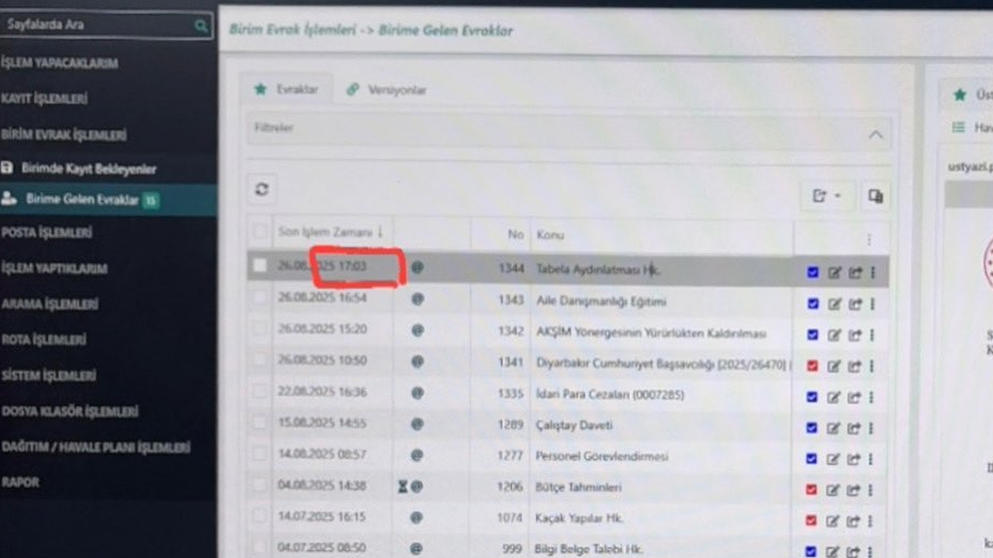The width and height of the screenshot is (993, 558).
Task: Sort by Son İşlem Zamanı column header
Action: pyautogui.click(x=330, y=232)
